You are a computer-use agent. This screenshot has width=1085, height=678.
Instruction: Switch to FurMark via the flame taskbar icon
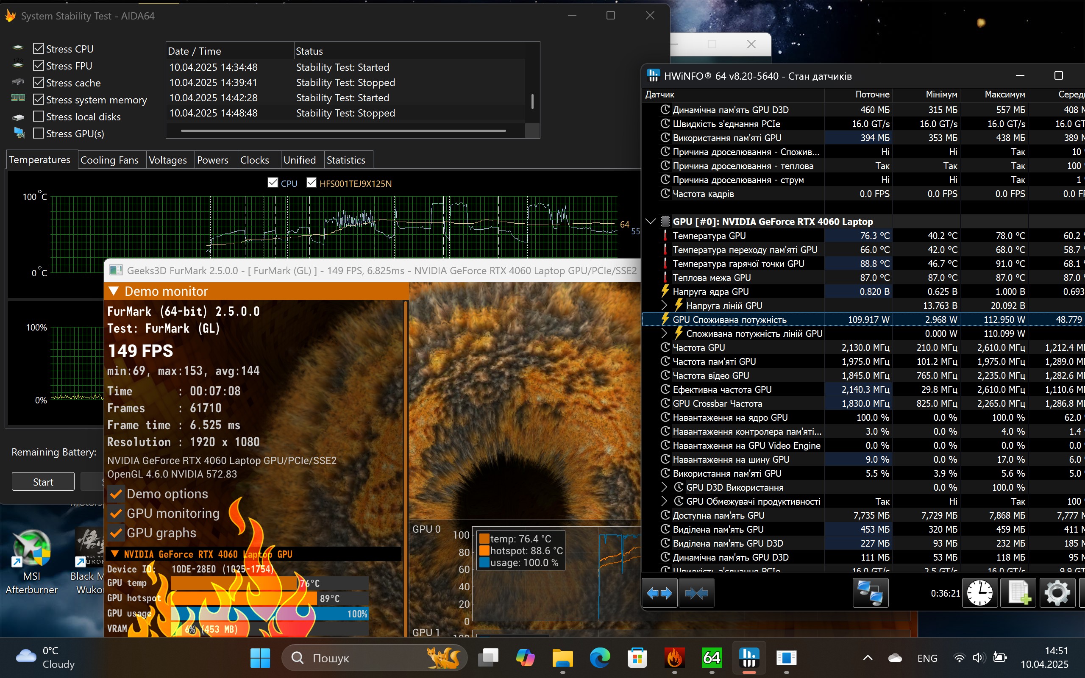[x=674, y=657]
